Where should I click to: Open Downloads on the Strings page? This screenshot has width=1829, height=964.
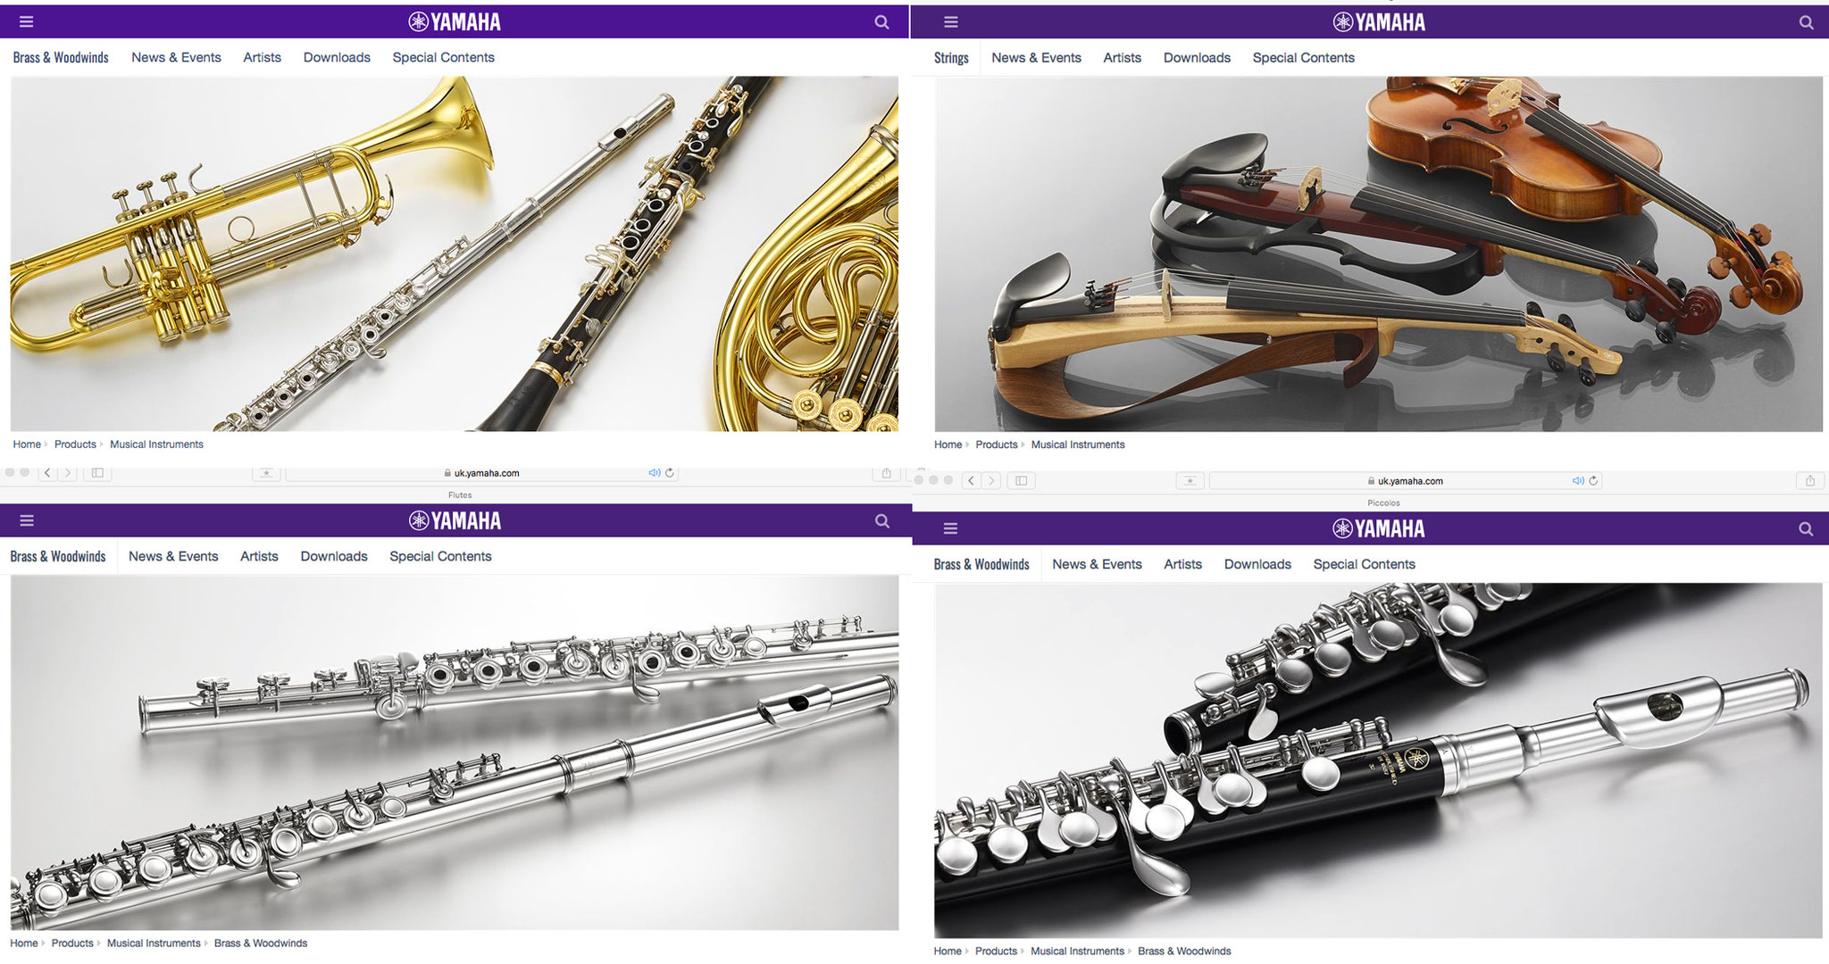click(x=1197, y=58)
